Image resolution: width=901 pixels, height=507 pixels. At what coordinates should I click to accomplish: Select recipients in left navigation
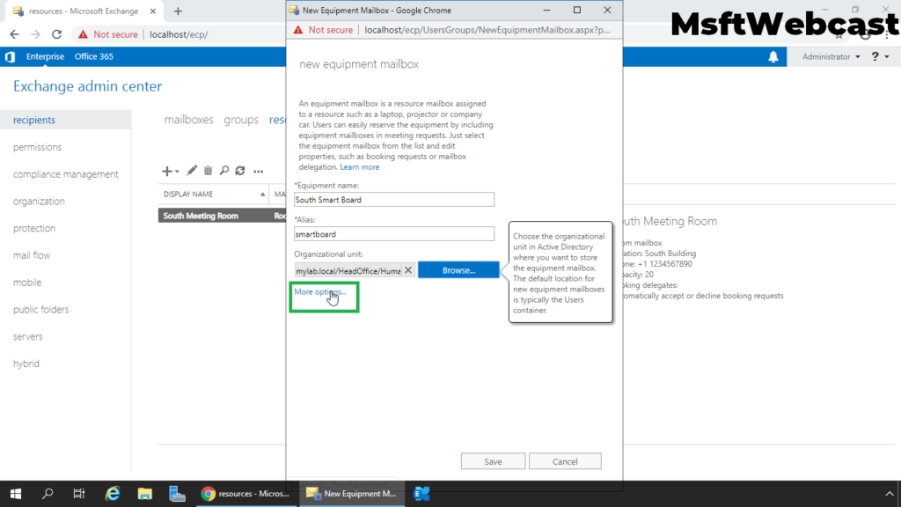click(34, 120)
